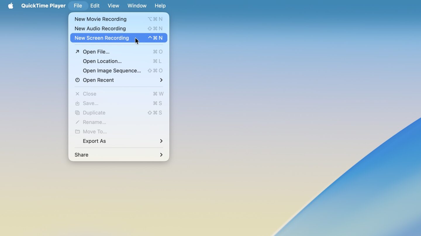Screen dimensions: 421x236
Task: Click the Duplicate icon in the File menu
Action: 77,112
